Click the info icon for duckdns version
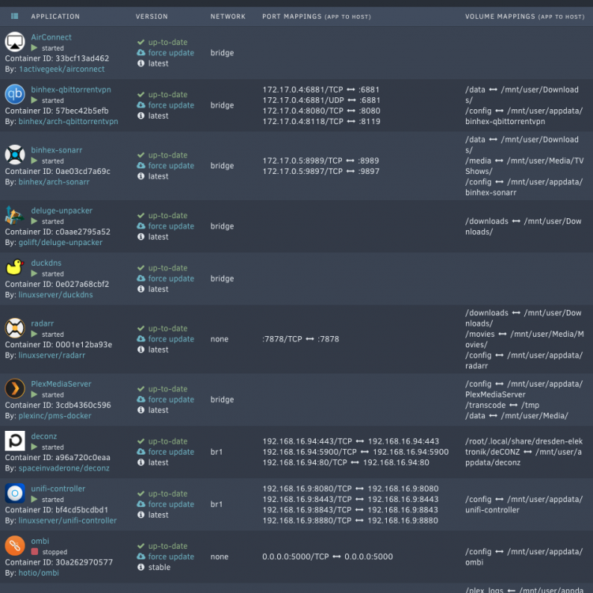The image size is (593, 593). point(141,289)
